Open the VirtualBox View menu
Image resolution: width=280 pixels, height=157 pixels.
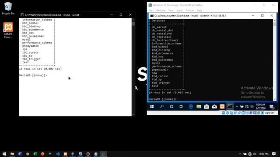pyautogui.click(x=171, y=10)
